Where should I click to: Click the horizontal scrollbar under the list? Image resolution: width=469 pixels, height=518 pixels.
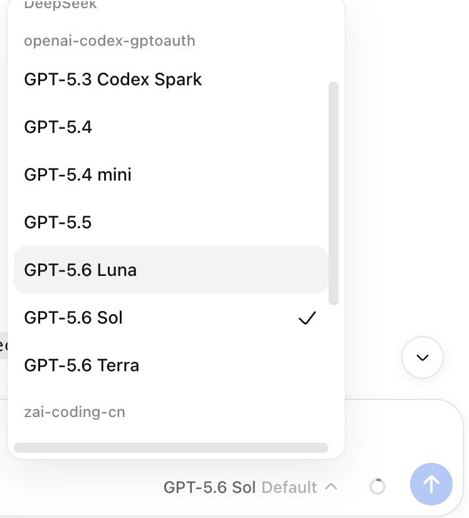171,448
